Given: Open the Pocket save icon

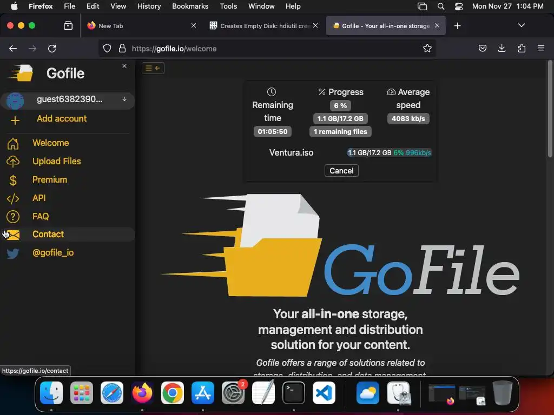Looking at the screenshot, I should pyautogui.click(x=482, y=48).
